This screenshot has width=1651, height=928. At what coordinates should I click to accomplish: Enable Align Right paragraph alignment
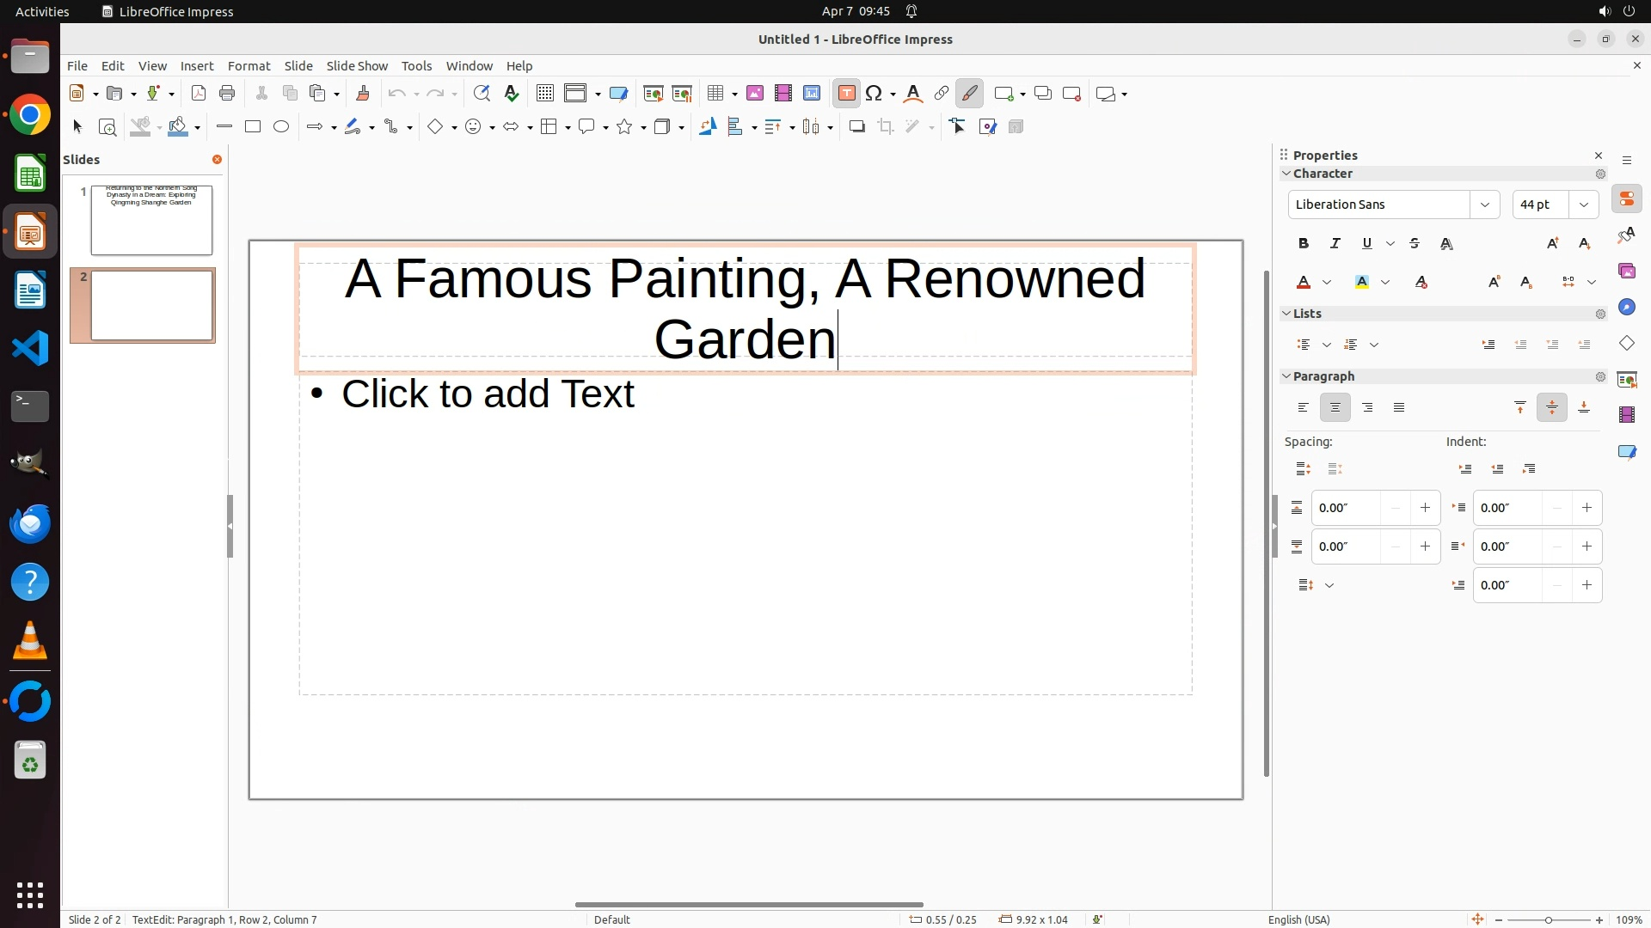1367,408
